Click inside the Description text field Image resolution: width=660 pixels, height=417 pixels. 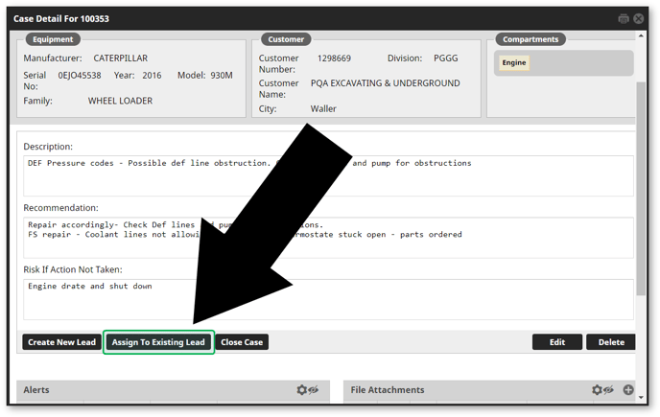(x=328, y=176)
